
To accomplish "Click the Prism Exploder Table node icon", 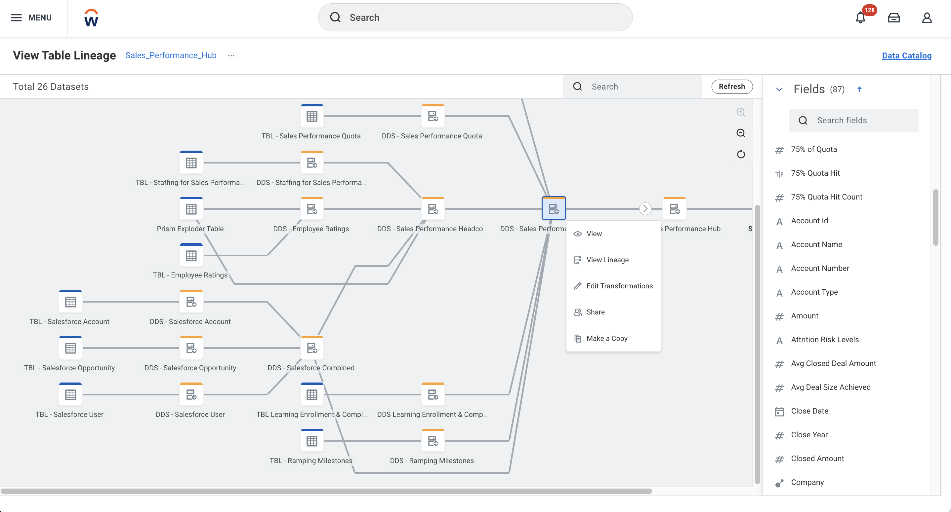I will point(191,209).
